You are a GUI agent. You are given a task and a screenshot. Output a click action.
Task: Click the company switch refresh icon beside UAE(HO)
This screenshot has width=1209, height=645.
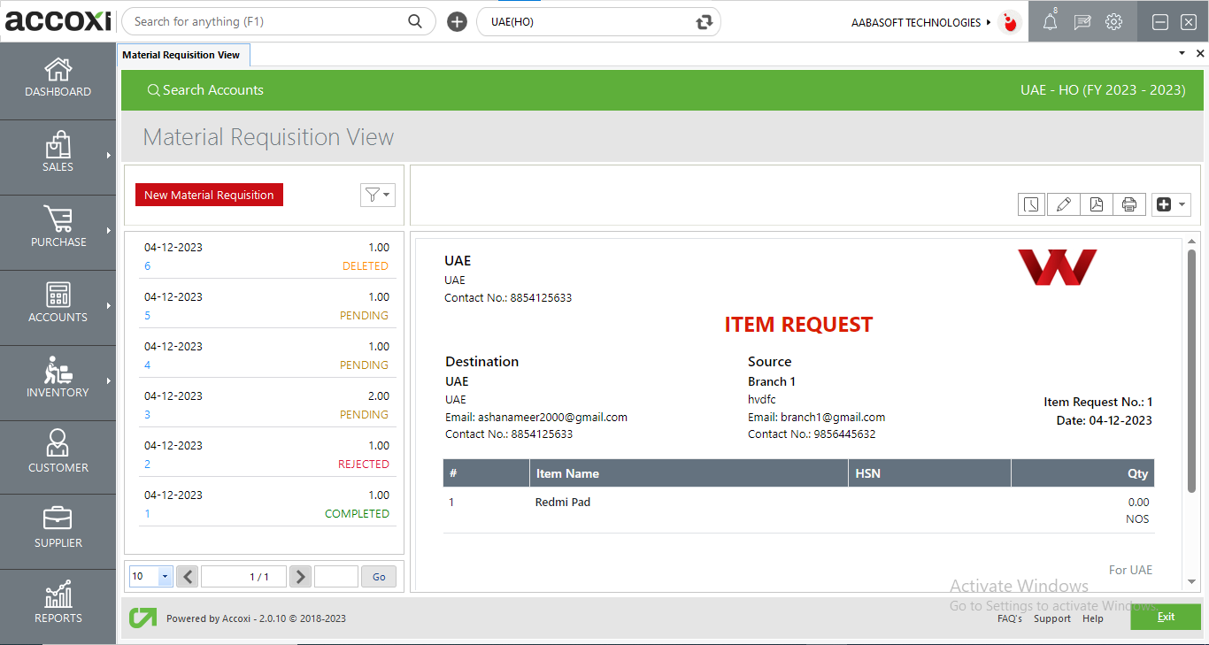pos(704,21)
